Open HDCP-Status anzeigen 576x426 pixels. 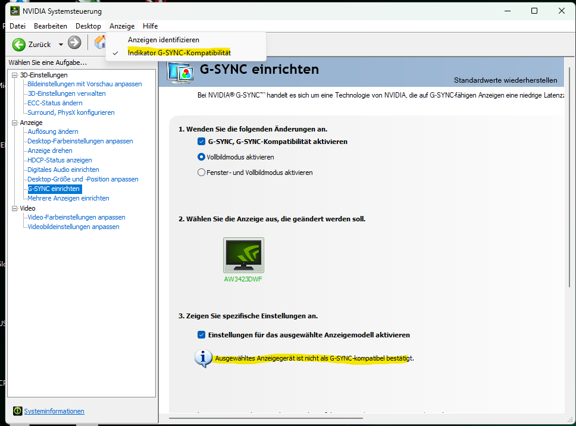pyautogui.click(x=60, y=160)
